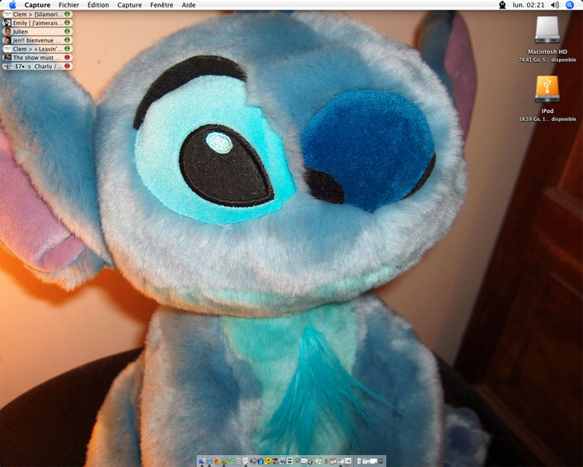Click the green status dot for Julien
This screenshot has height=467, width=583.
click(67, 31)
